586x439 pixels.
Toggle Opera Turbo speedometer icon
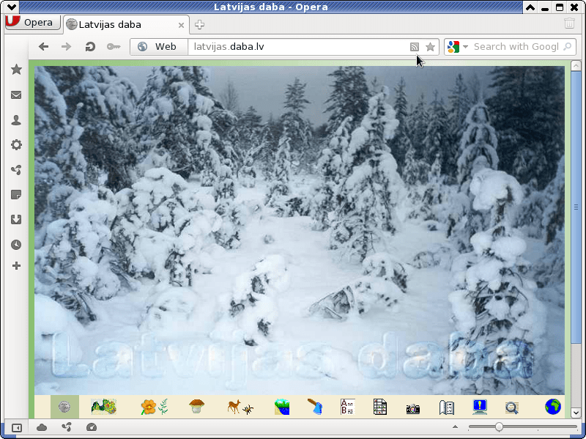click(92, 427)
